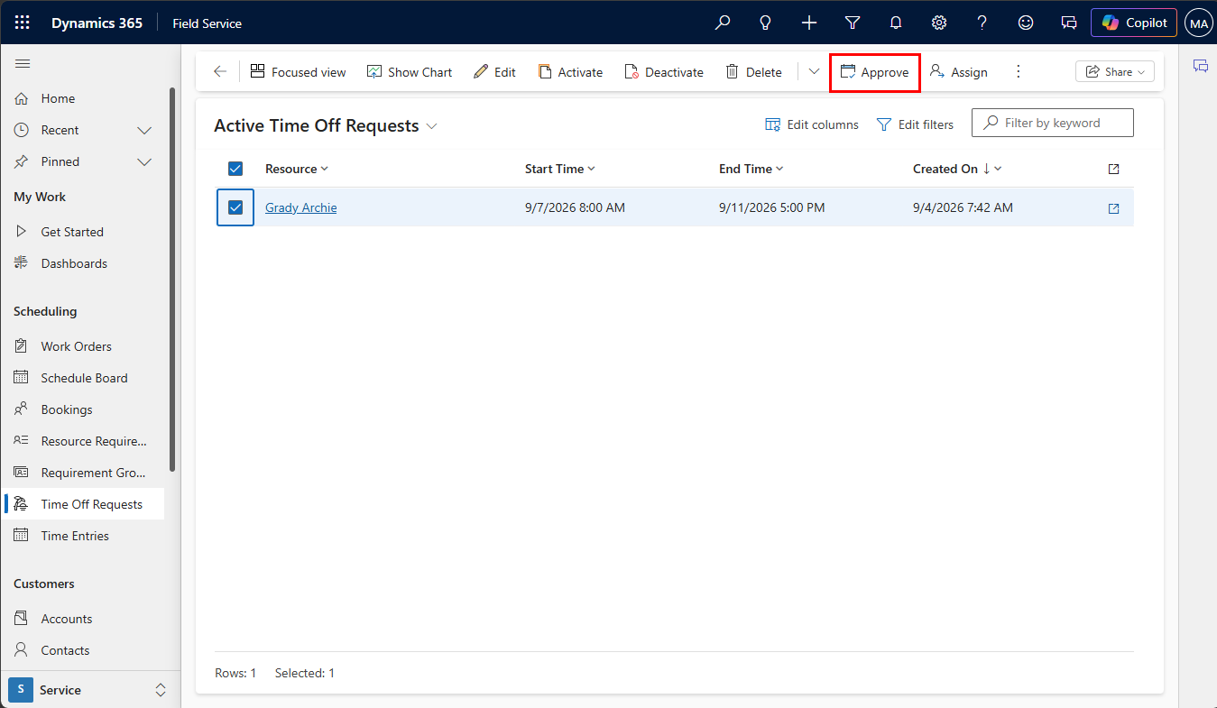Open Grady Archie row in new window icon
The width and height of the screenshot is (1217, 708).
point(1113,208)
